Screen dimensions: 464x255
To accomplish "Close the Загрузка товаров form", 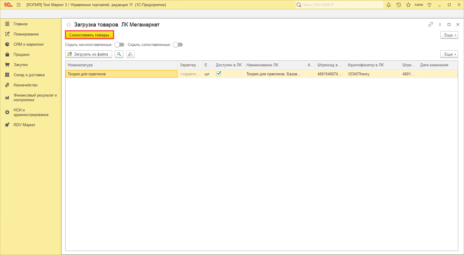I will pos(458,24).
